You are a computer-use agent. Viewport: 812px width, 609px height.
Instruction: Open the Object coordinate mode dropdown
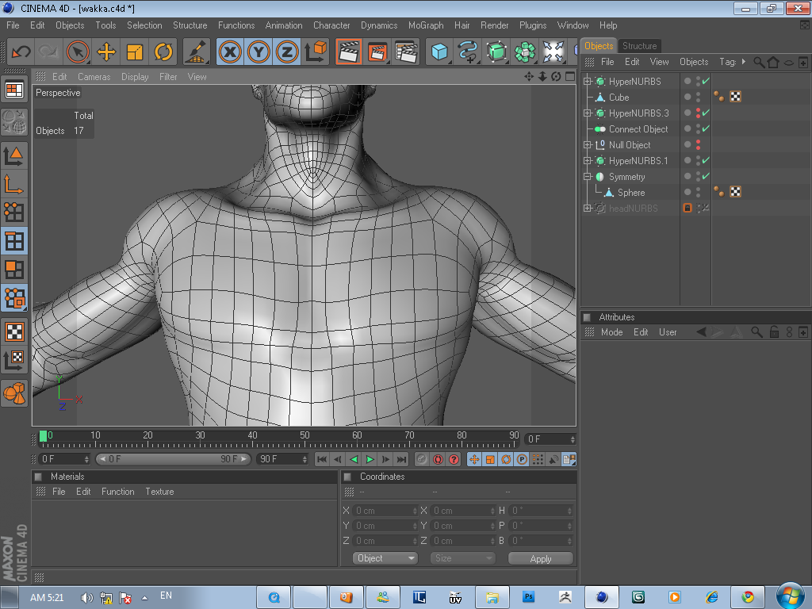coord(385,558)
